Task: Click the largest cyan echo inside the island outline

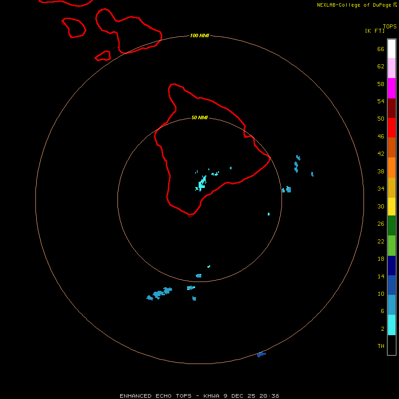Action: pos(201,184)
